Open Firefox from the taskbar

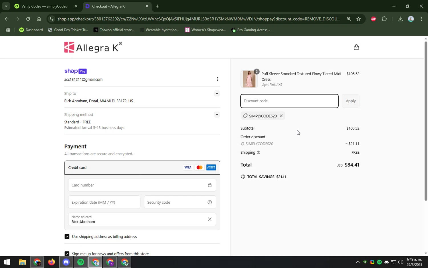tap(51, 262)
